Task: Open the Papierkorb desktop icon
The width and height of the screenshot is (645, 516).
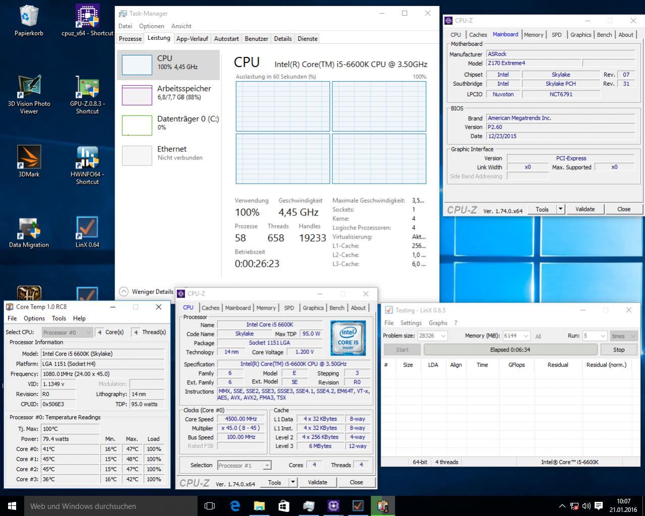Action: pos(29,20)
